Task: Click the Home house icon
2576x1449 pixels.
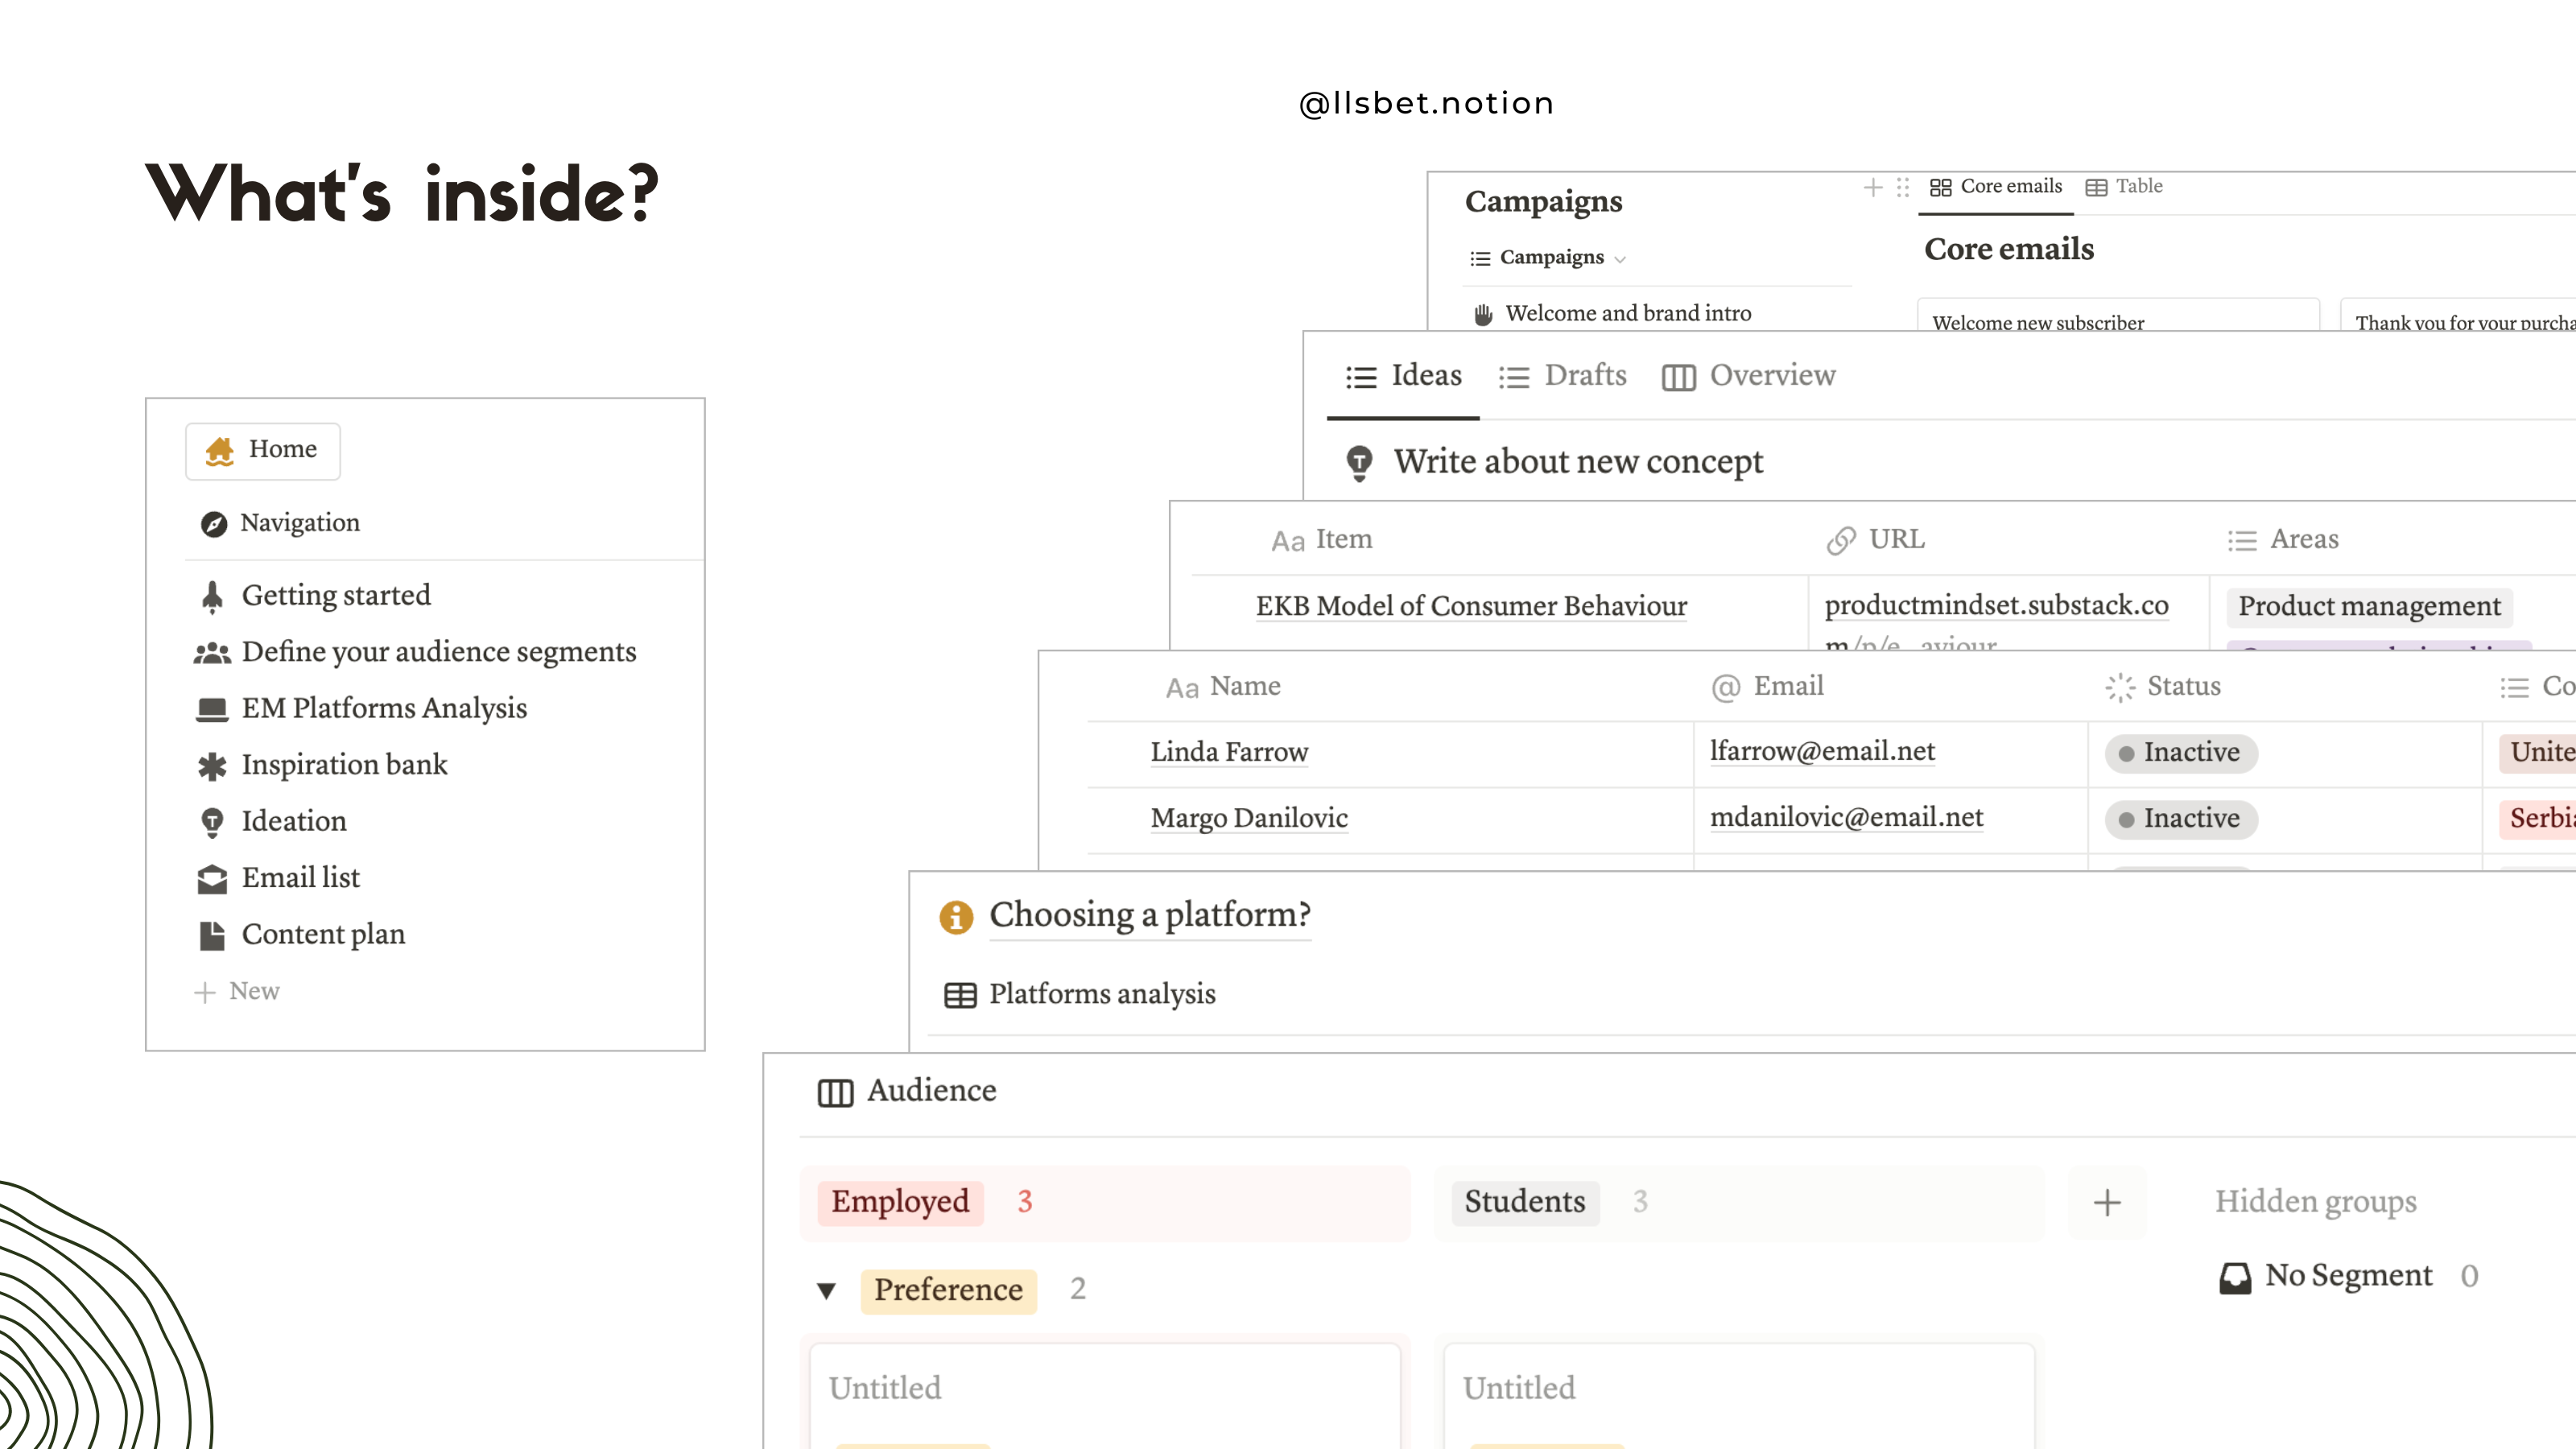Action: (219, 451)
